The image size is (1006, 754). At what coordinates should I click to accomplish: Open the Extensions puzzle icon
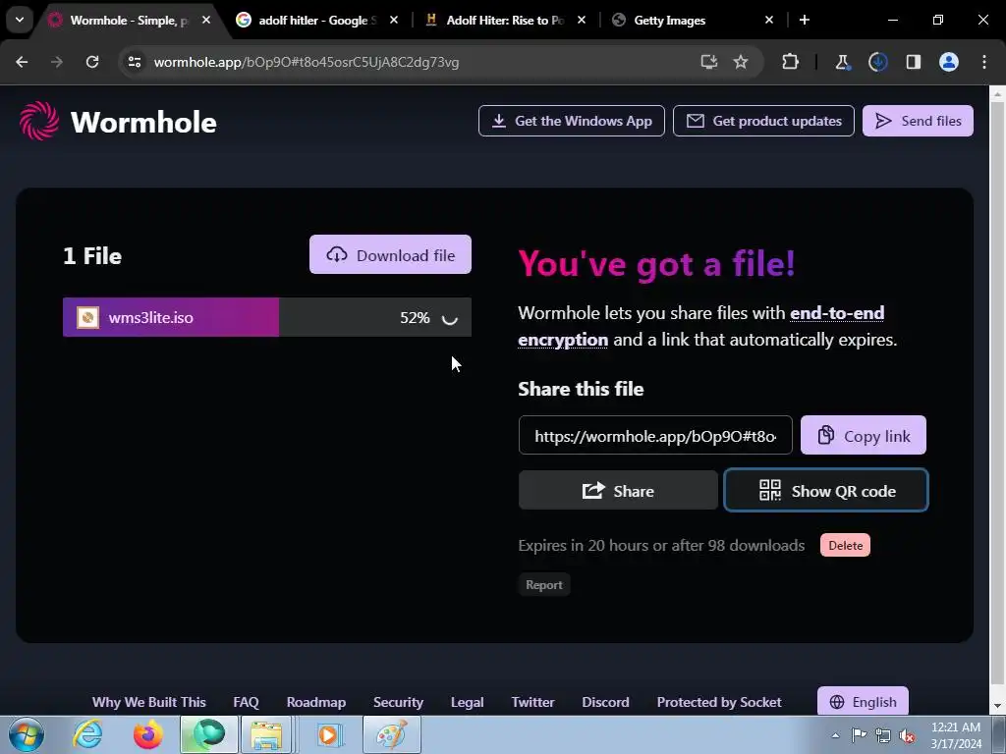[x=791, y=62]
